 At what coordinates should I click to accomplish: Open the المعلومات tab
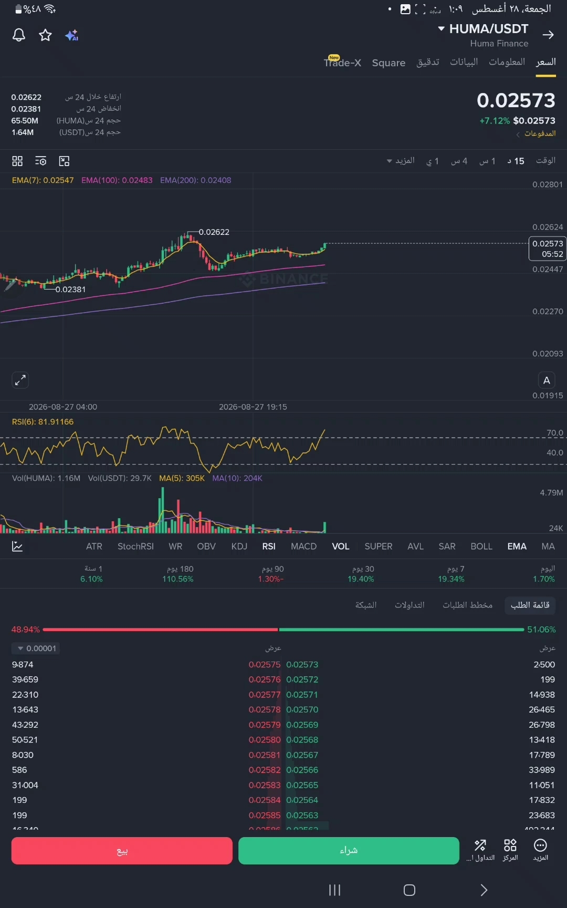[507, 62]
